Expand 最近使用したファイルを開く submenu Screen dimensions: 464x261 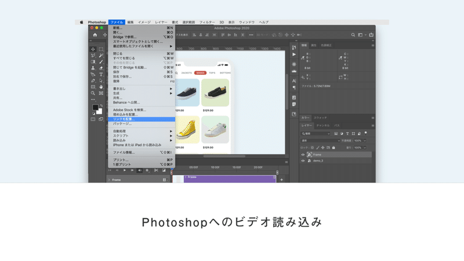[142, 46]
